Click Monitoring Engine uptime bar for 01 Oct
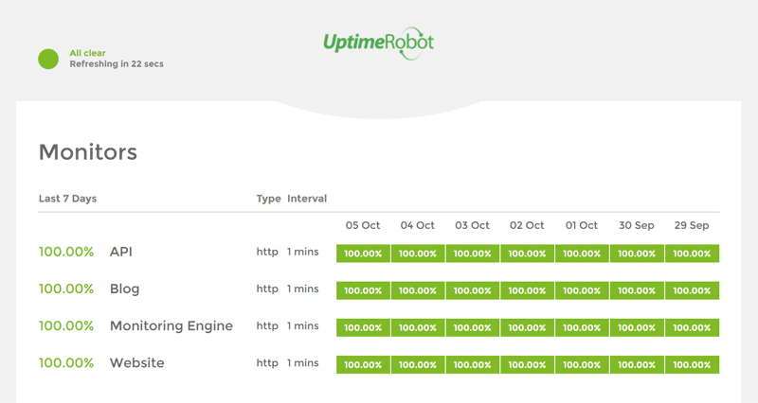Image resolution: width=758 pixels, height=403 pixels. pyautogui.click(x=582, y=327)
